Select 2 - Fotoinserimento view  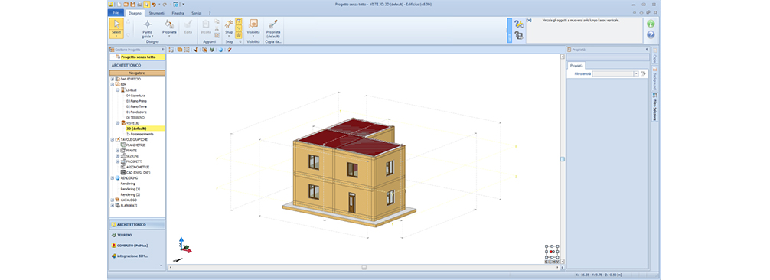click(140, 134)
